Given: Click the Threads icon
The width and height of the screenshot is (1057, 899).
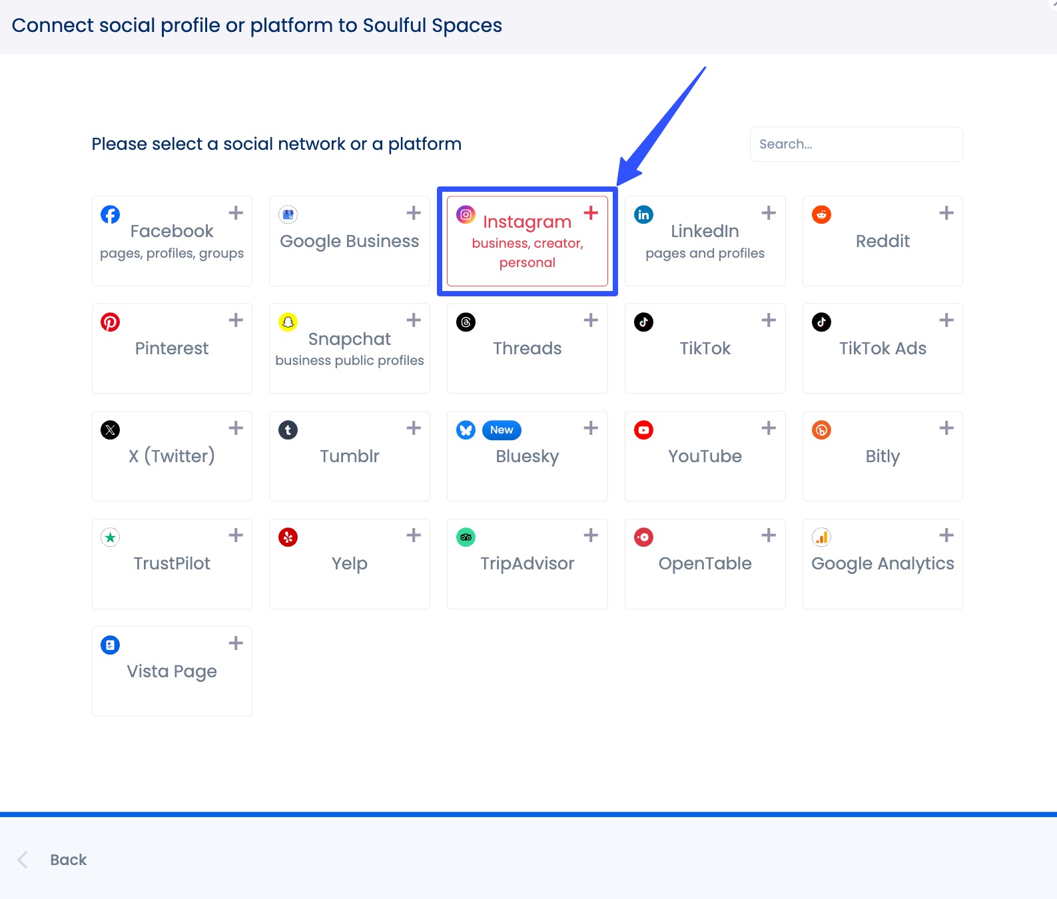Looking at the screenshot, I should [466, 322].
